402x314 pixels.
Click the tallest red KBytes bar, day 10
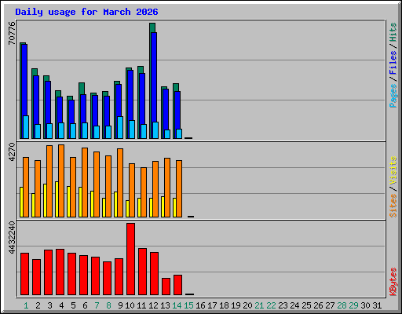130,259
